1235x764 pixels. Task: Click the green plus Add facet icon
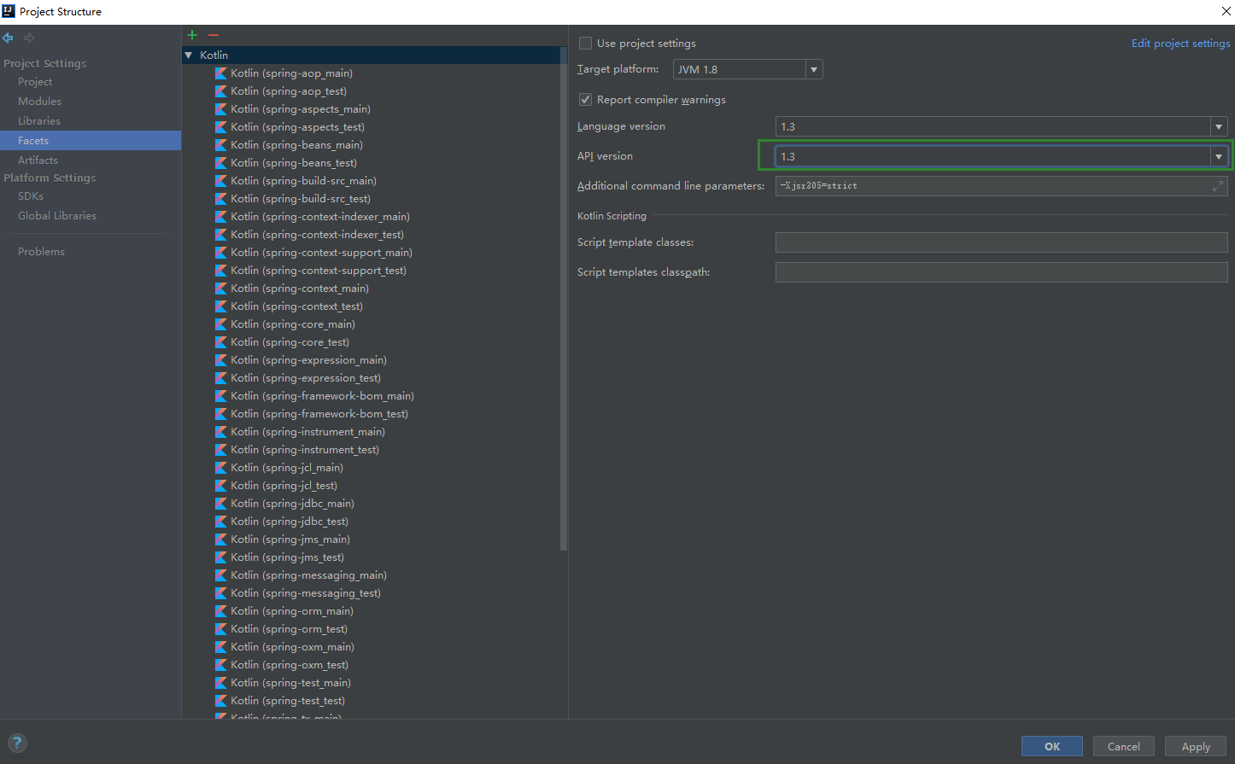coord(192,35)
